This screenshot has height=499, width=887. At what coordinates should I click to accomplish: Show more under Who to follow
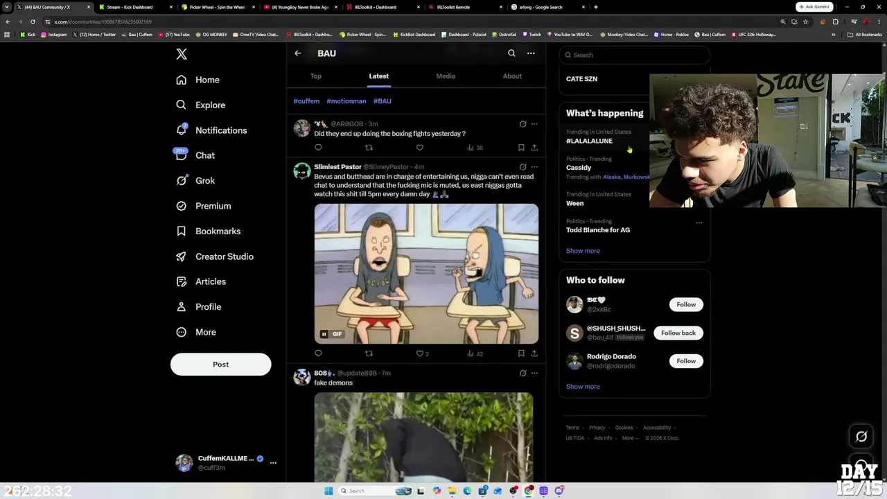click(x=583, y=387)
